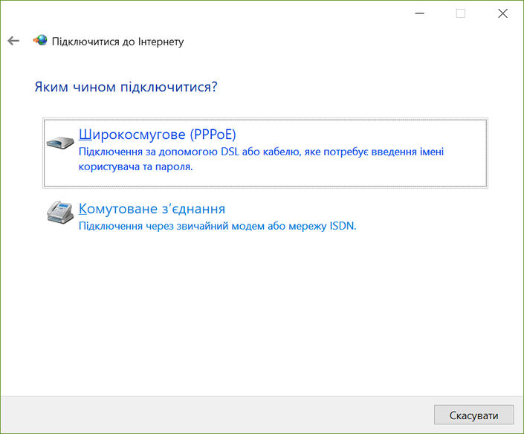Choose the Широкосмугове (PPPoE) option
The height and width of the screenshot is (434, 524).
pyautogui.click(x=265, y=153)
